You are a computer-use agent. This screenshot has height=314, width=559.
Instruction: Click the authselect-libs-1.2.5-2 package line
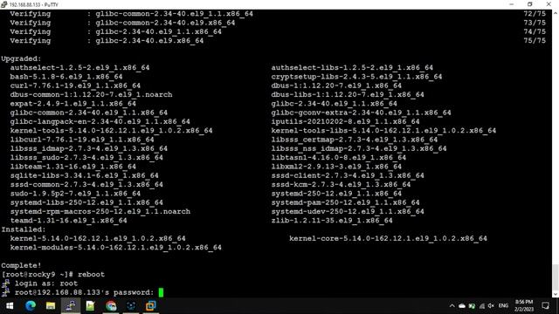tap(352, 68)
